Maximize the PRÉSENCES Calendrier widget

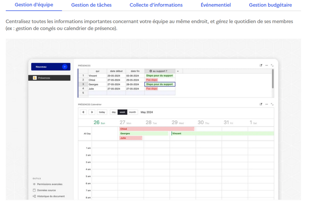[272, 104]
